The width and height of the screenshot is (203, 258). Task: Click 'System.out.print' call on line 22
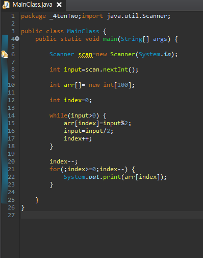click(92, 177)
